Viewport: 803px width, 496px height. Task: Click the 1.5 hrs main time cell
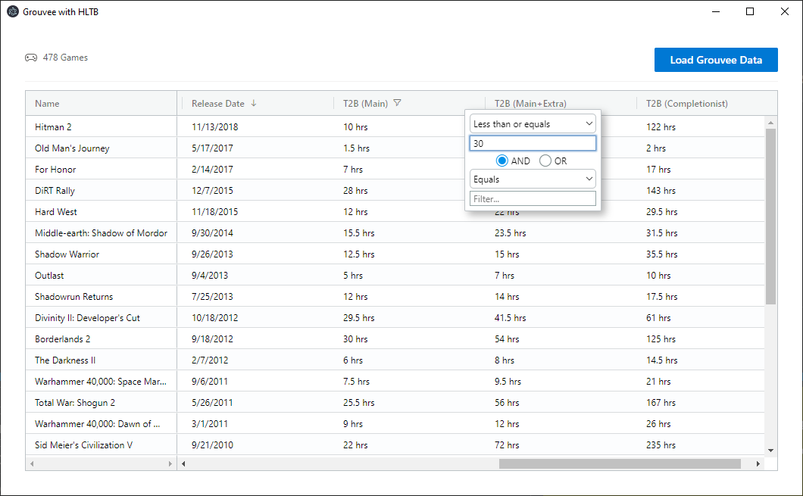[356, 148]
